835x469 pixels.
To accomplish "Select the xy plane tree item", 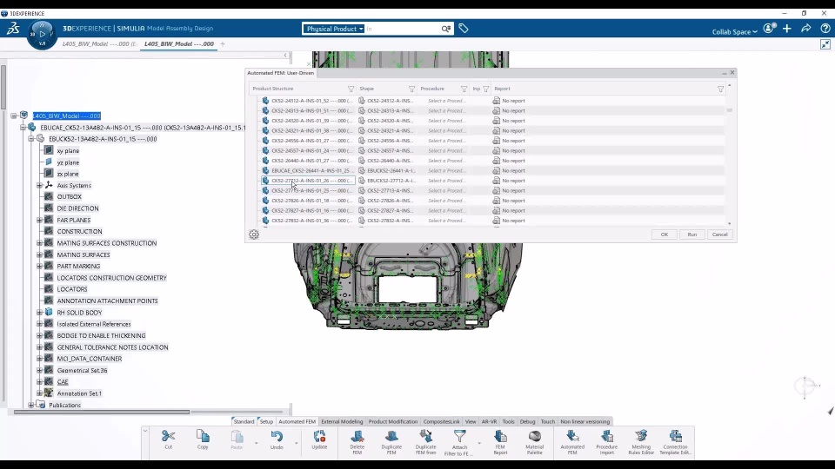I will [x=68, y=151].
